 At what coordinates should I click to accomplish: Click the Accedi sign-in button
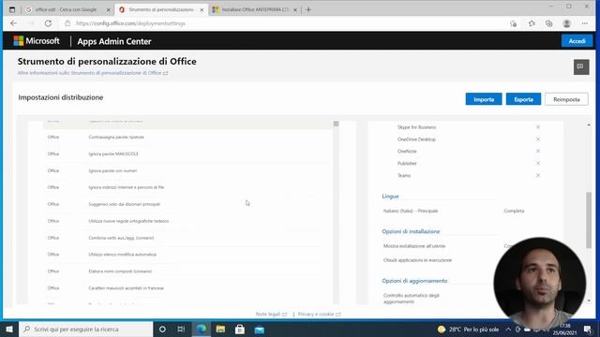click(x=577, y=41)
